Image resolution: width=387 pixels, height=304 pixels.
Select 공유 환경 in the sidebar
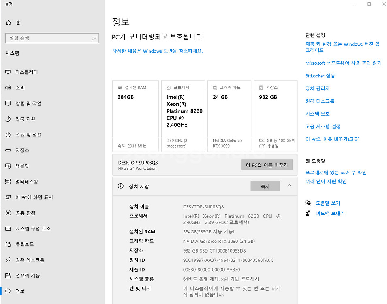point(25,213)
